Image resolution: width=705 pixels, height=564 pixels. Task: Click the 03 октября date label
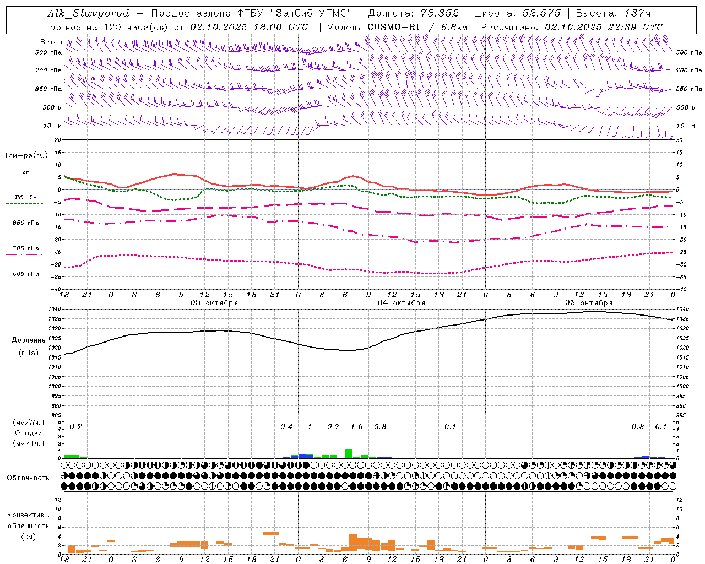[214, 302]
